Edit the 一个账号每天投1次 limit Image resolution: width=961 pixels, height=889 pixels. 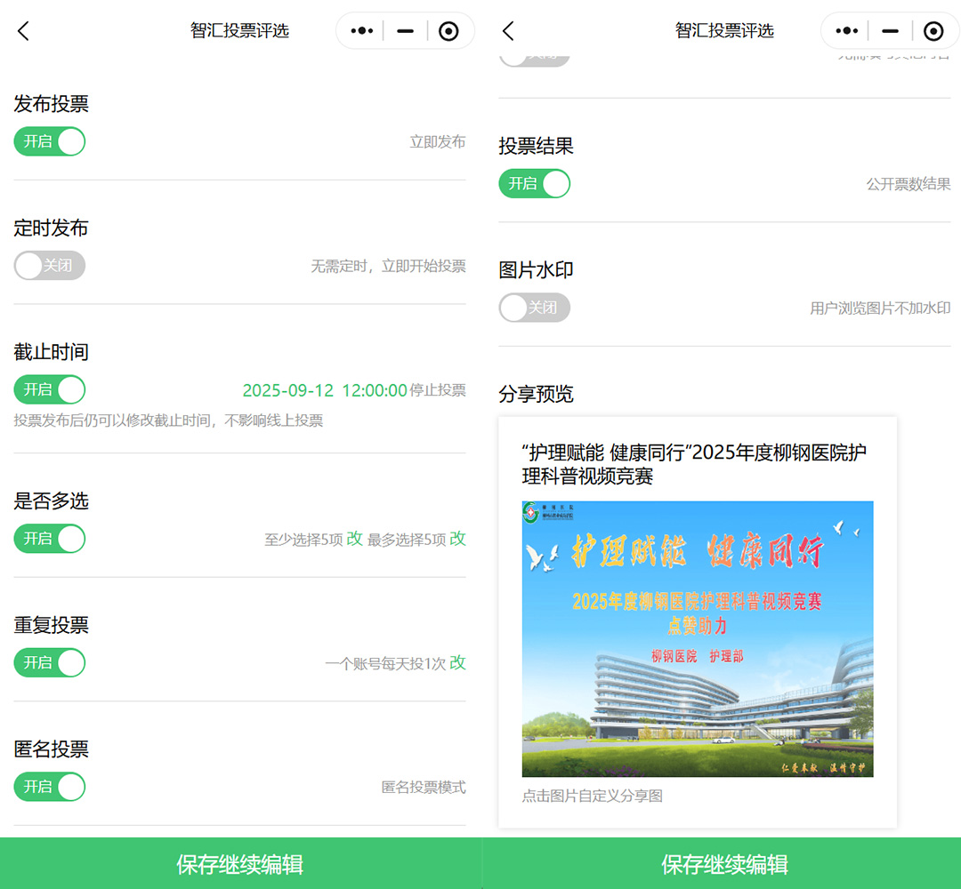[x=457, y=662]
